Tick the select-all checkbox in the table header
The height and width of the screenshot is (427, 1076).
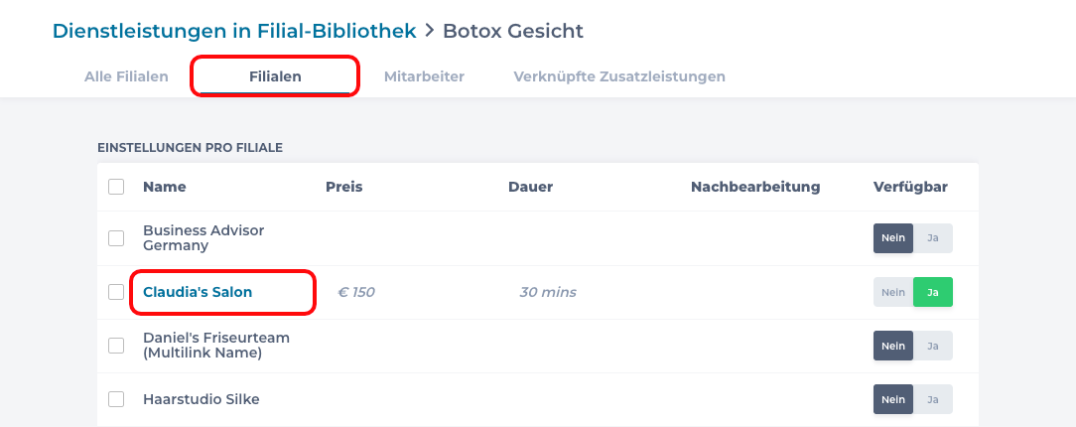[x=116, y=187]
